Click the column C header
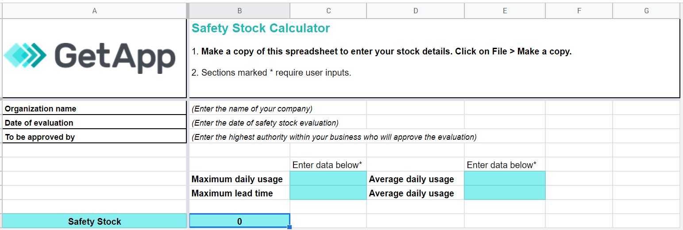 pos(328,11)
